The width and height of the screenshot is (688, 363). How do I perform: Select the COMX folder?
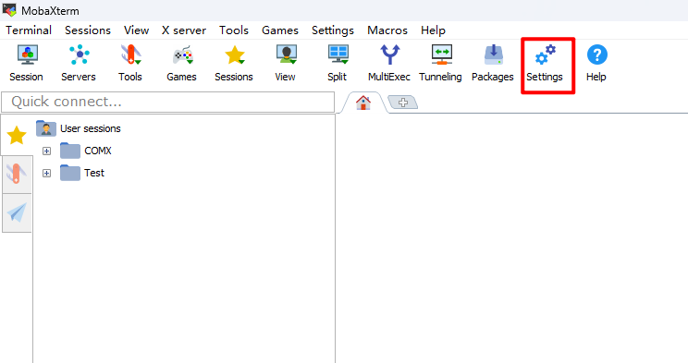86,151
